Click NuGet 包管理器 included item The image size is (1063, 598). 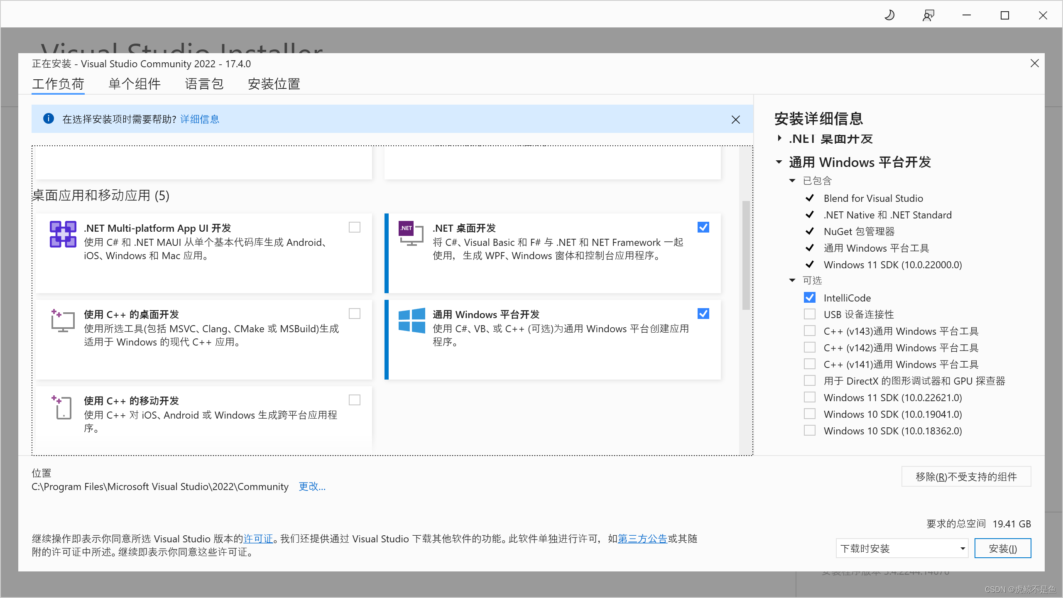pos(859,231)
